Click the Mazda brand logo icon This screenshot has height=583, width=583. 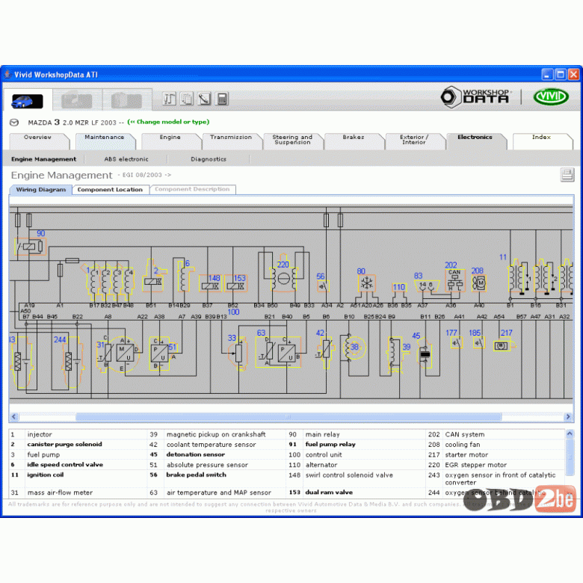tap(14, 123)
